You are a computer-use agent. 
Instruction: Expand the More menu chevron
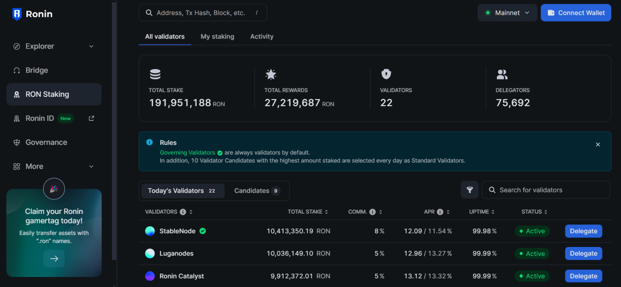[x=91, y=166]
